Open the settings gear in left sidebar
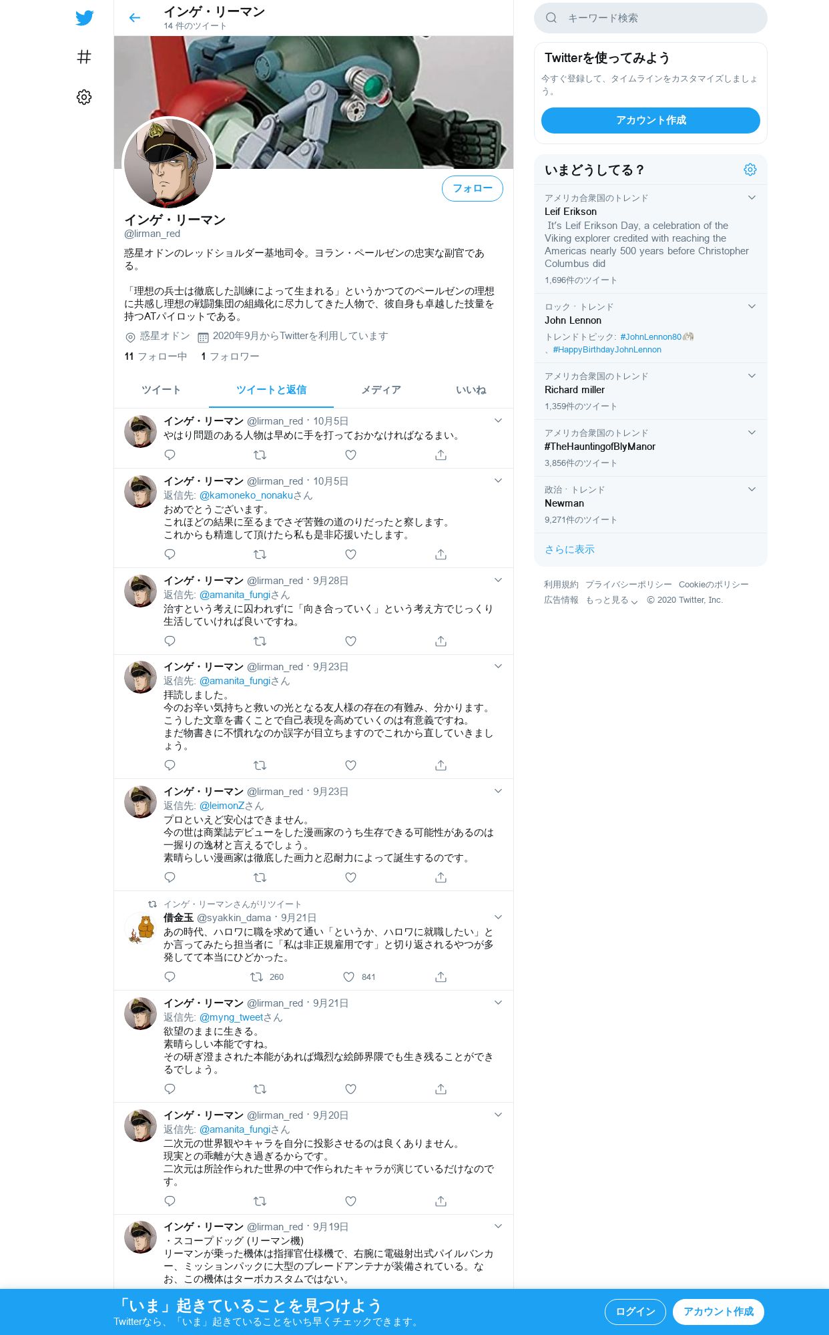This screenshot has width=829, height=1335. click(x=84, y=97)
